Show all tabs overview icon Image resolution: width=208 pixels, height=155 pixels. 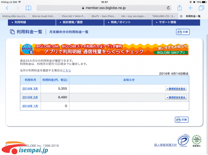click(201, 8)
